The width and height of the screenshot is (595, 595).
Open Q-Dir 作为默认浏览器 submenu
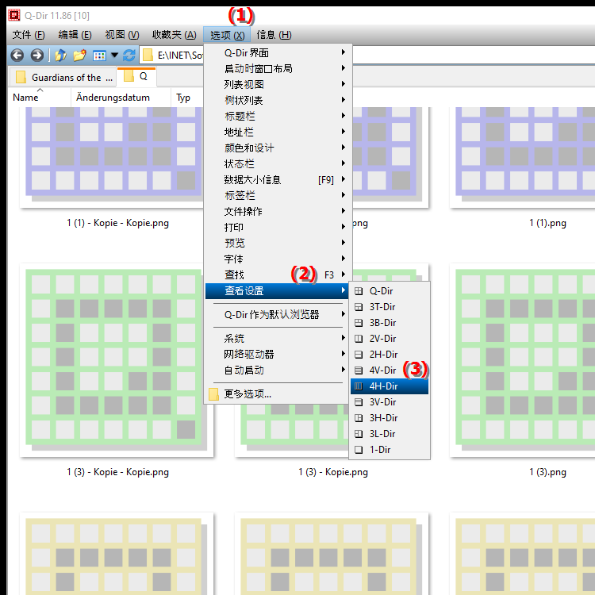coord(277,315)
